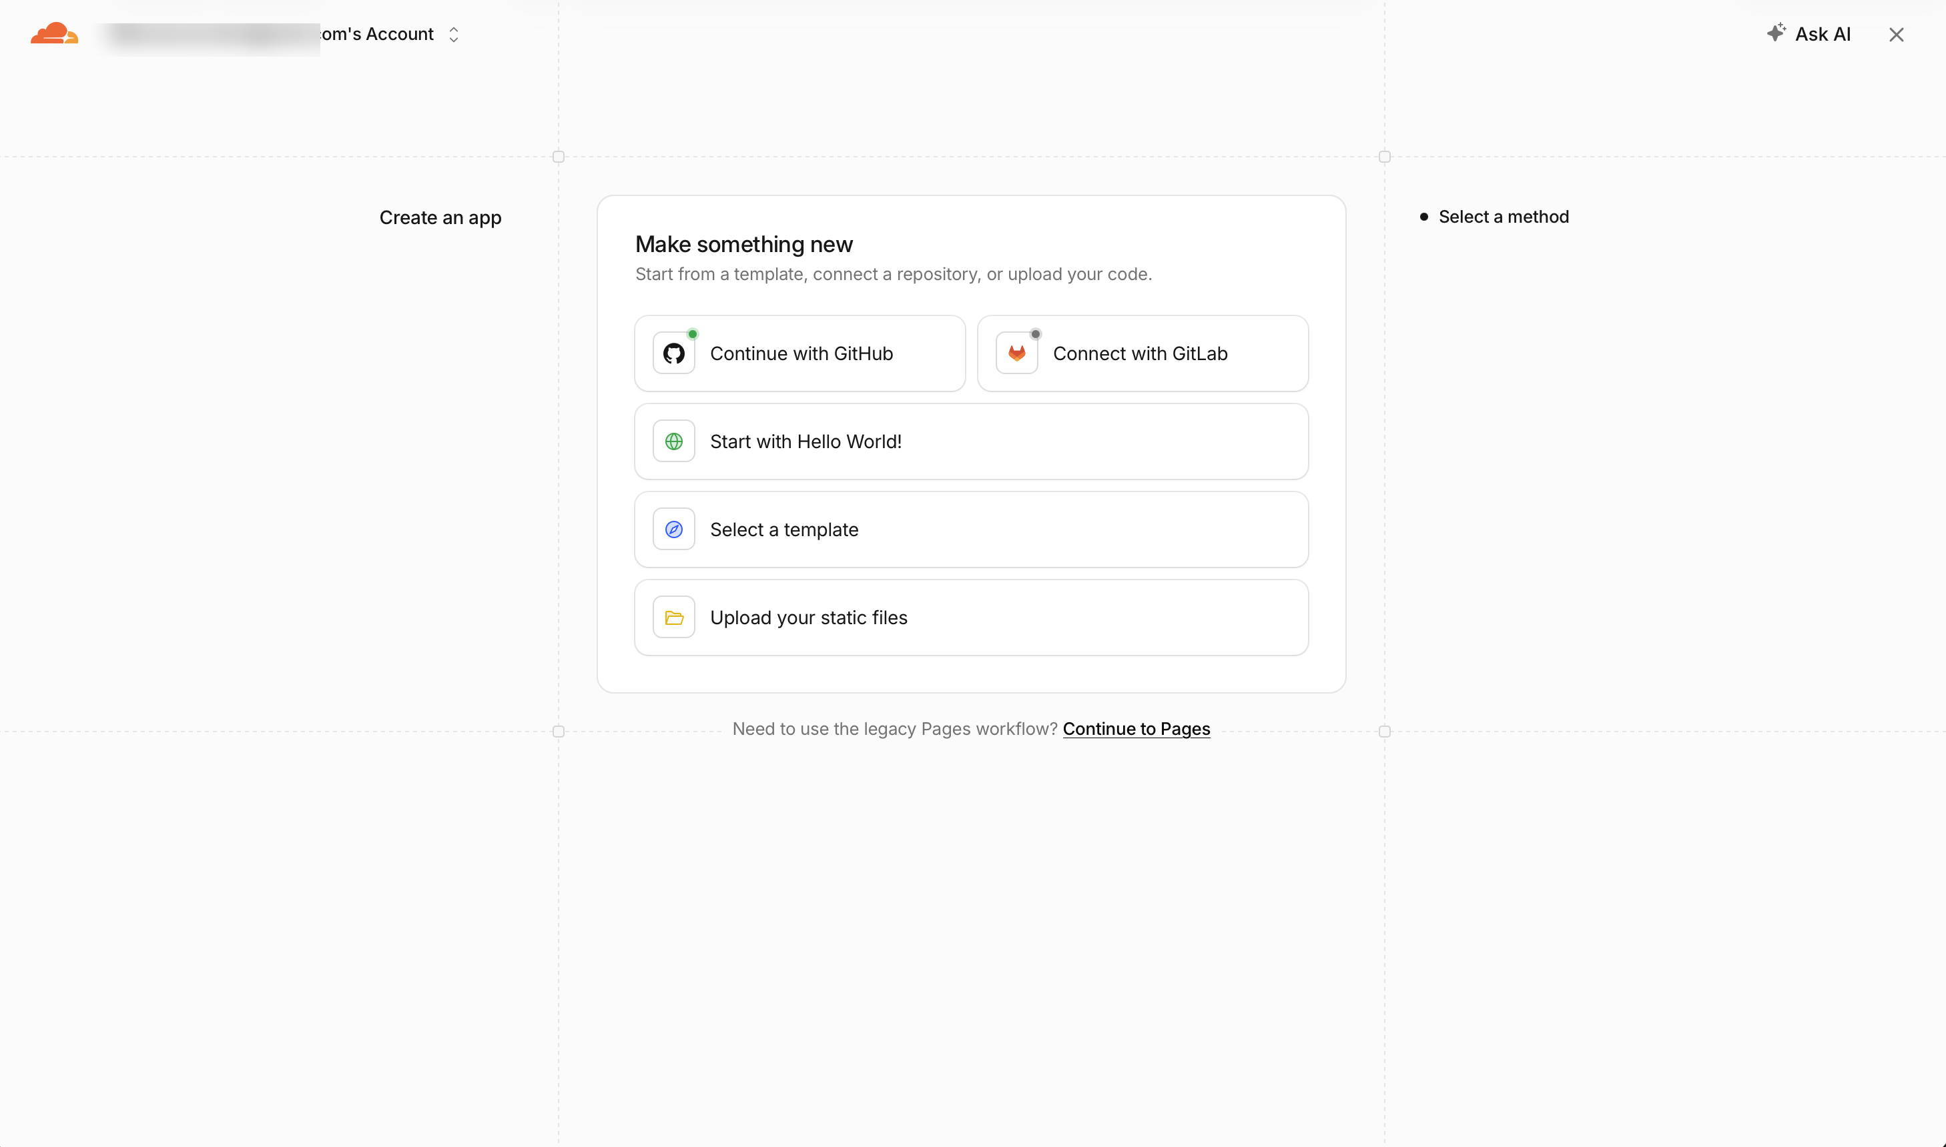Click the Create an app heading
This screenshot has height=1147, width=1946.
(440, 218)
